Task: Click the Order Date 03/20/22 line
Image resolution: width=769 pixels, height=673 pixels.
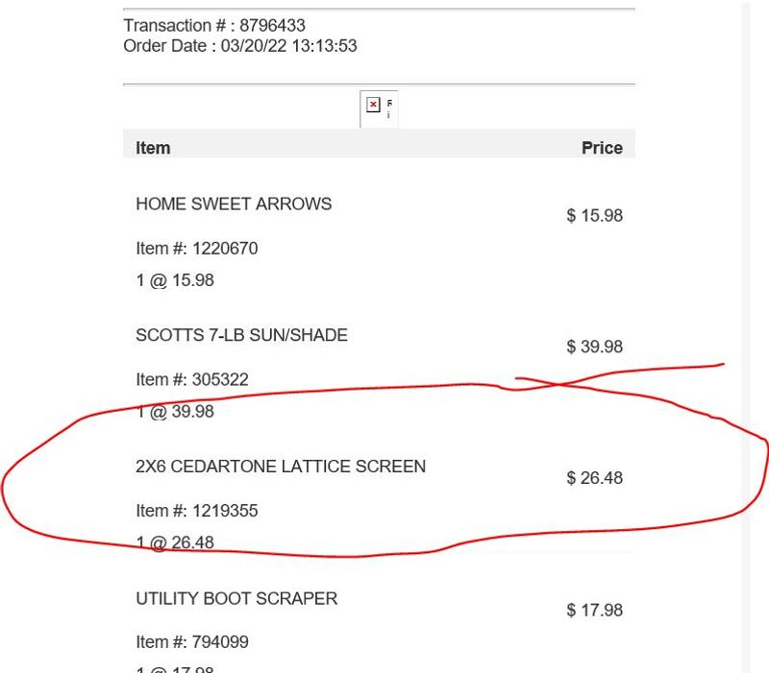Action: click(x=240, y=45)
